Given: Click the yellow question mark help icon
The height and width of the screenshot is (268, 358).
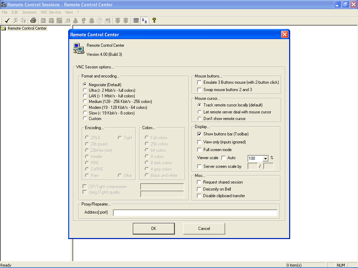Looking at the screenshot, I should click(154, 21).
